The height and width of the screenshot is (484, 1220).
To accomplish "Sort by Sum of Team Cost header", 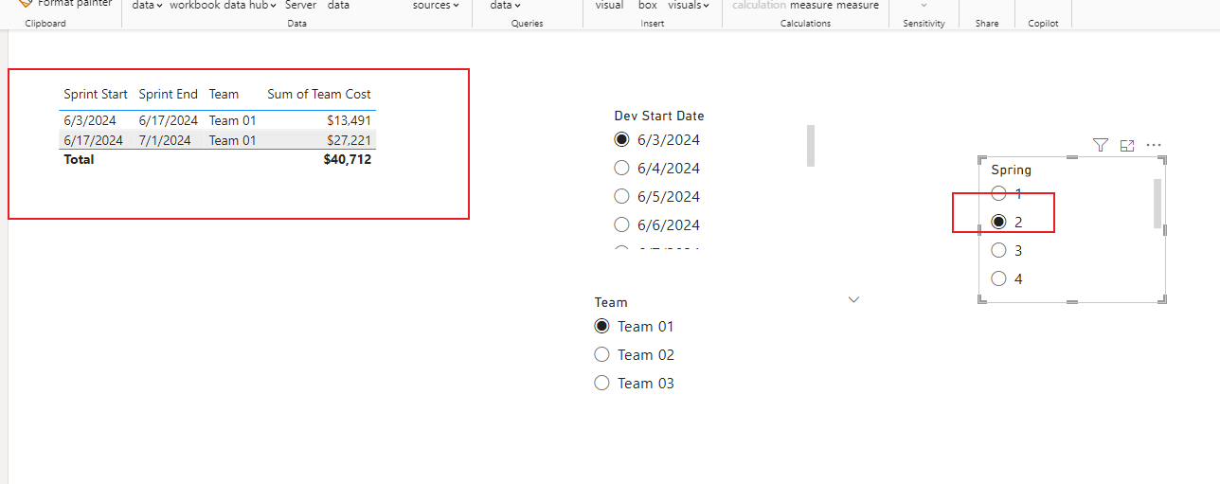I will pos(319,94).
